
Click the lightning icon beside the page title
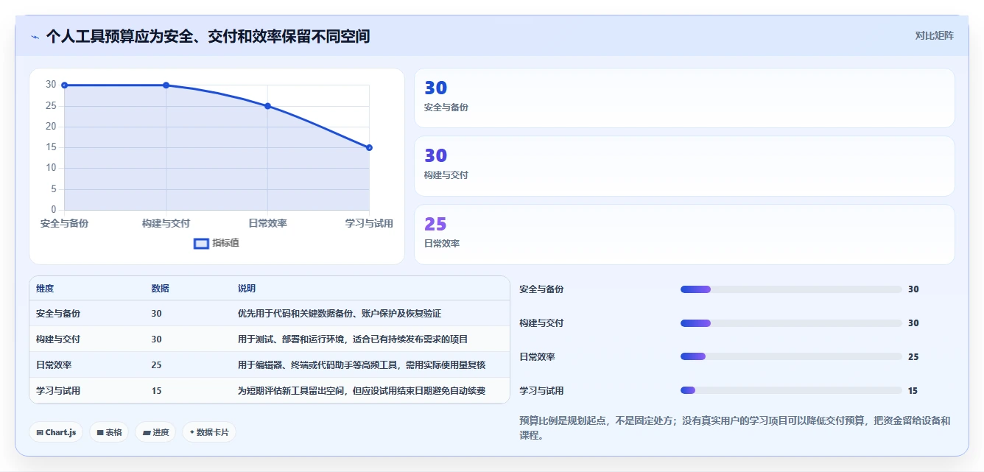point(35,37)
